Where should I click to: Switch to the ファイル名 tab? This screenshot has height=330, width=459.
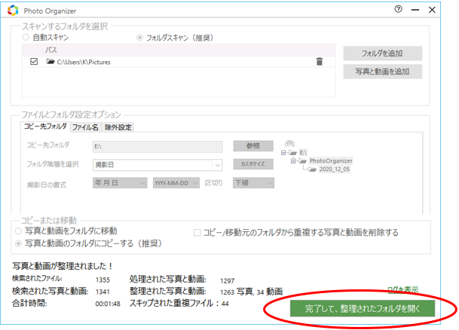coord(85,127)
